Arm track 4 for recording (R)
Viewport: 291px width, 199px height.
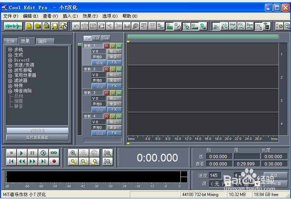pos(107,116)
